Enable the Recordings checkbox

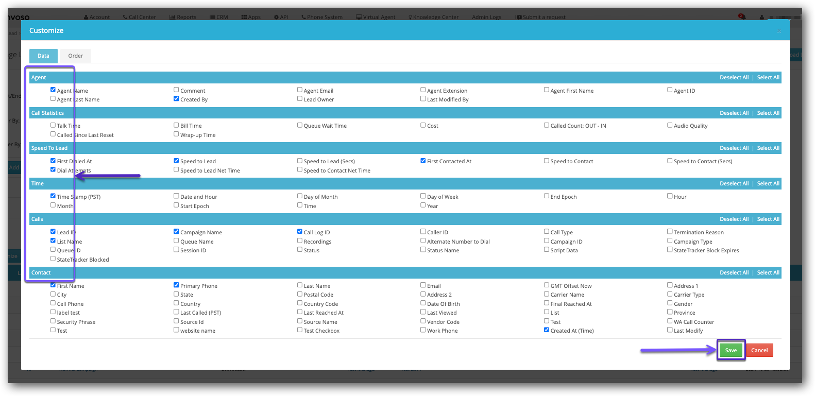tap(300, 240)
